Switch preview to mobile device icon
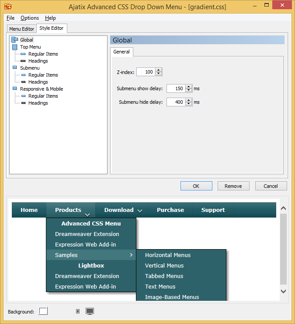The height and width of the screenshot is (324, 295). tap(78, 311)
